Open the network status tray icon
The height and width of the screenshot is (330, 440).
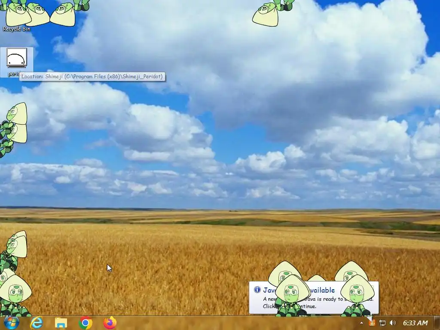click(382, 323)
